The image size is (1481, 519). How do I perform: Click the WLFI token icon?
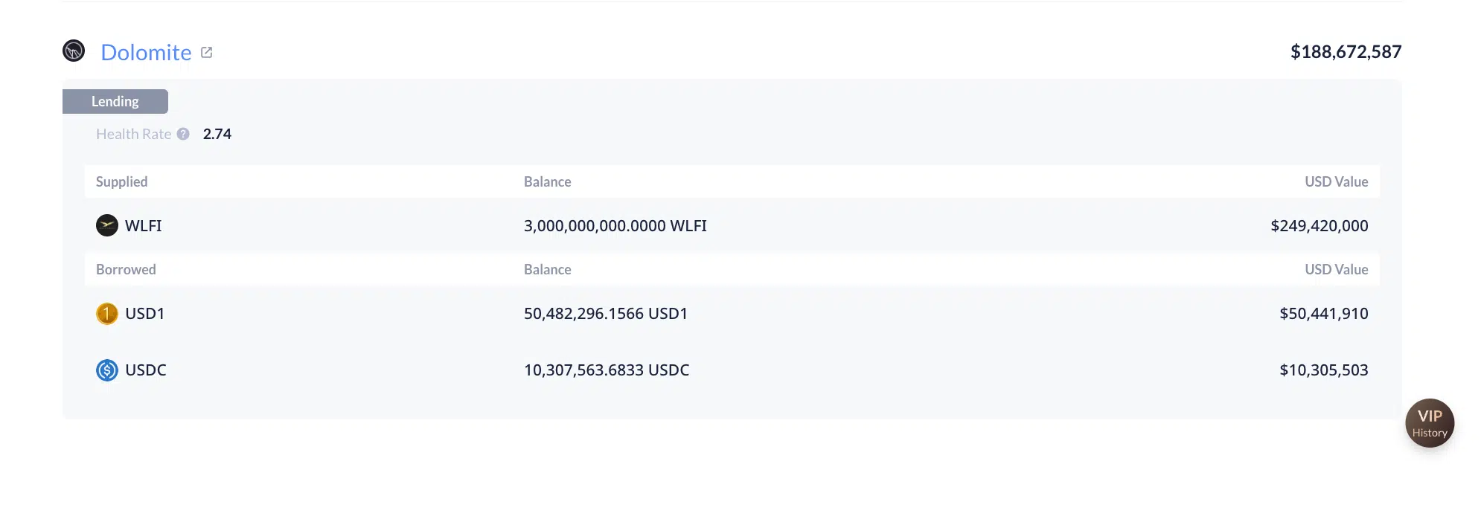107,225
